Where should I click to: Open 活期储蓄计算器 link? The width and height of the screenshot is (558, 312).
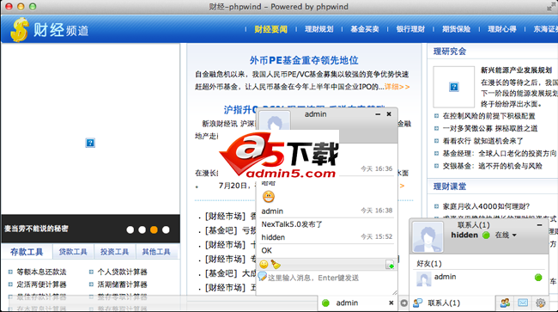point(123,284)
